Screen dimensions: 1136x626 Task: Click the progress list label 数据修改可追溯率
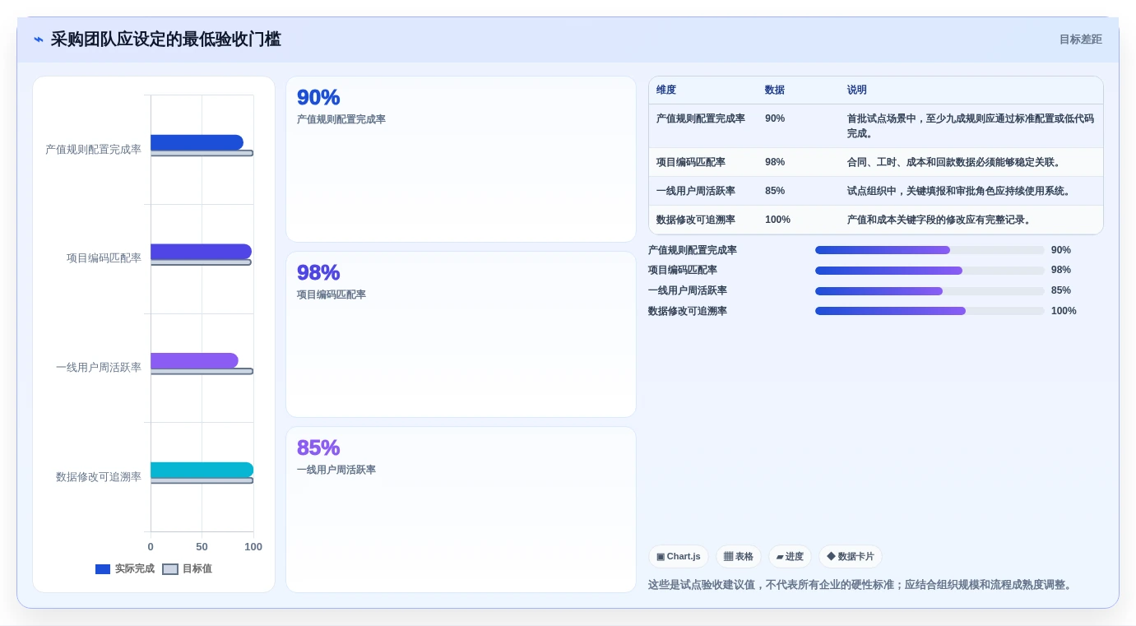pos(688,311)
